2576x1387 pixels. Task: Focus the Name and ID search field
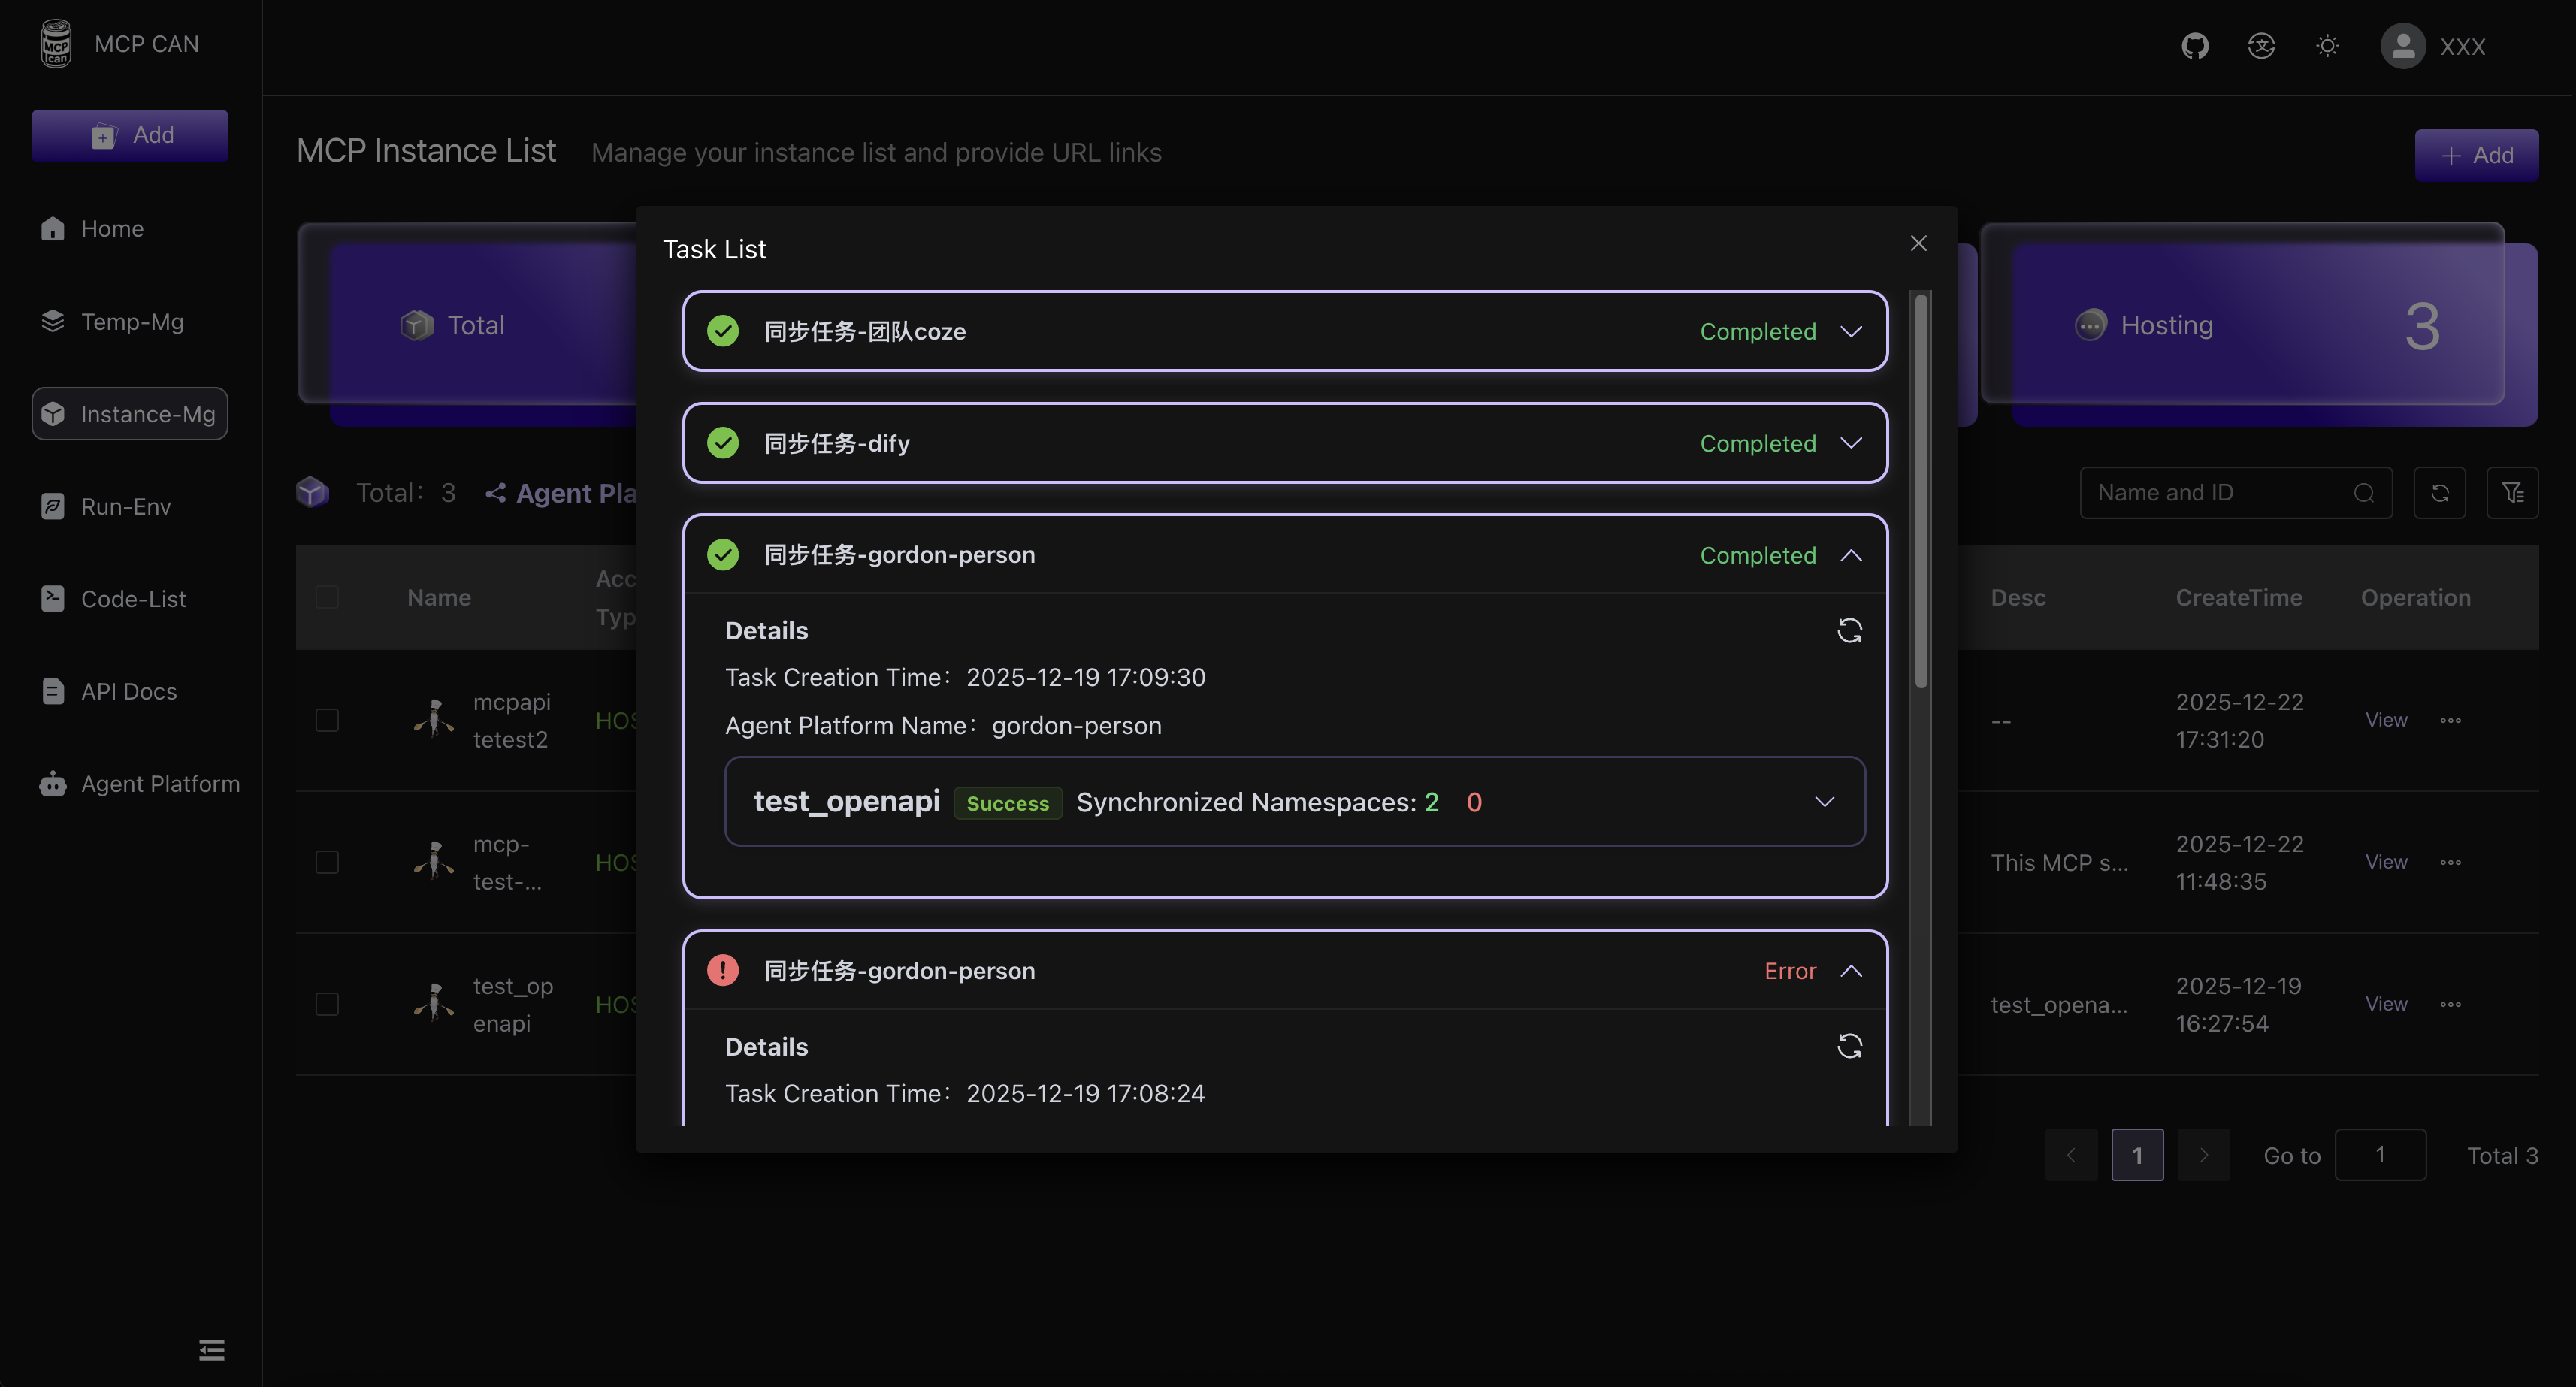point(2220,493)
